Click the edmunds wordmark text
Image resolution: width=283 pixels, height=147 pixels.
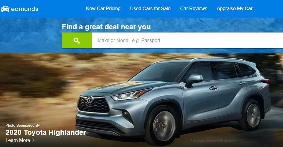25,9
